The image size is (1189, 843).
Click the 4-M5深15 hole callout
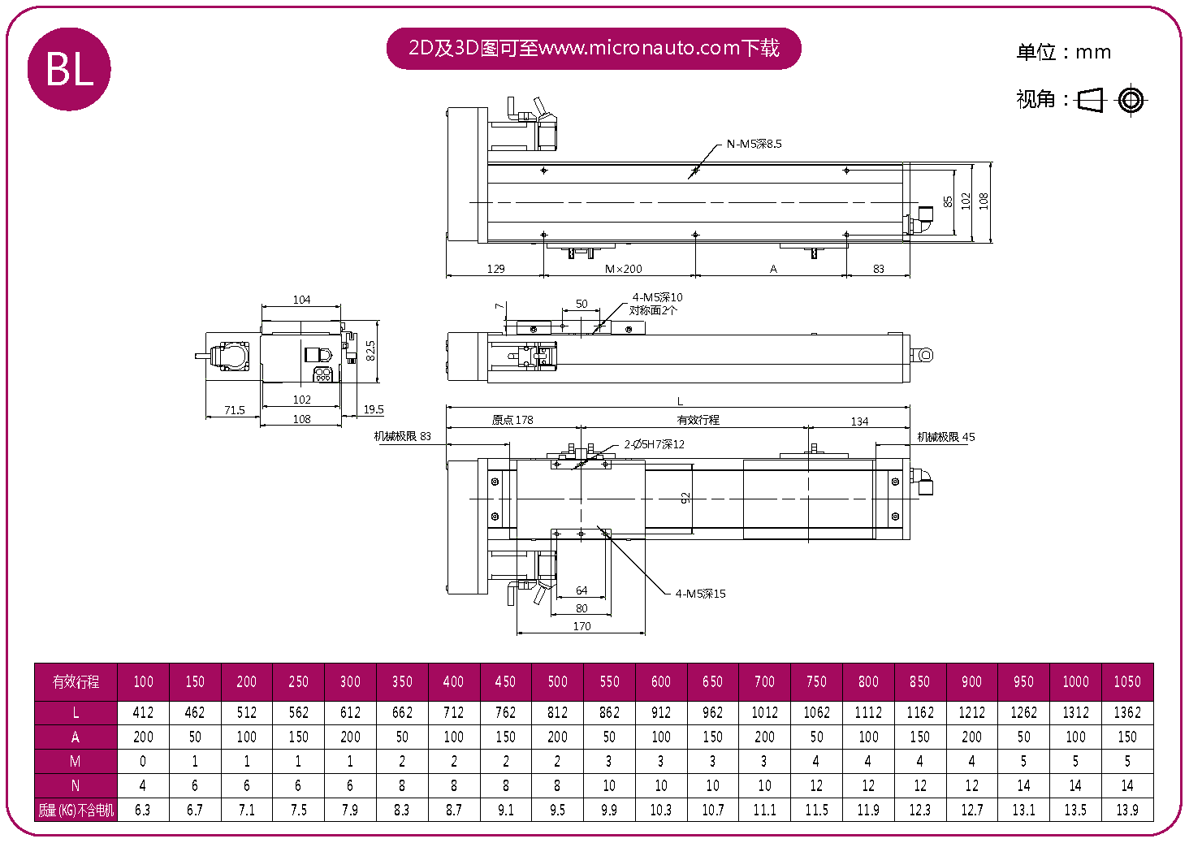point(700,594)
